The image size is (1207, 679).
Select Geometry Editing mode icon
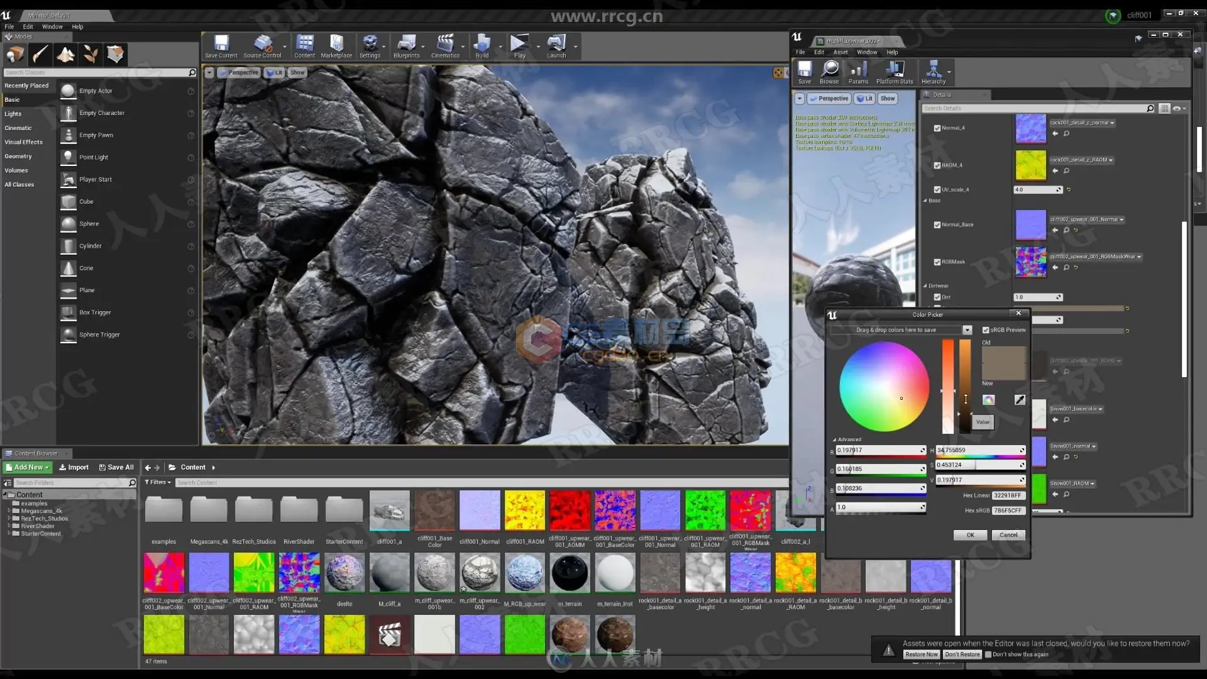coord(116,55)
